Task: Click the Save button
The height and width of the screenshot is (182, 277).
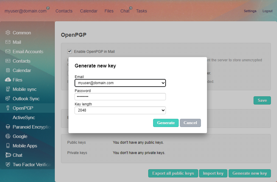Action: coord(262,100)
